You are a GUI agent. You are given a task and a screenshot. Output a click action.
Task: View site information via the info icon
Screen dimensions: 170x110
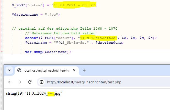pos(42,82)
